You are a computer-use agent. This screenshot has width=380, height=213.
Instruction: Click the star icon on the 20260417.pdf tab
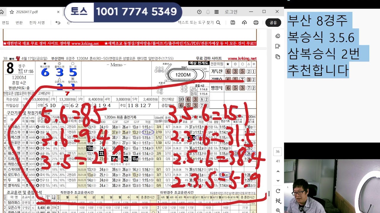tap(12, 12)
